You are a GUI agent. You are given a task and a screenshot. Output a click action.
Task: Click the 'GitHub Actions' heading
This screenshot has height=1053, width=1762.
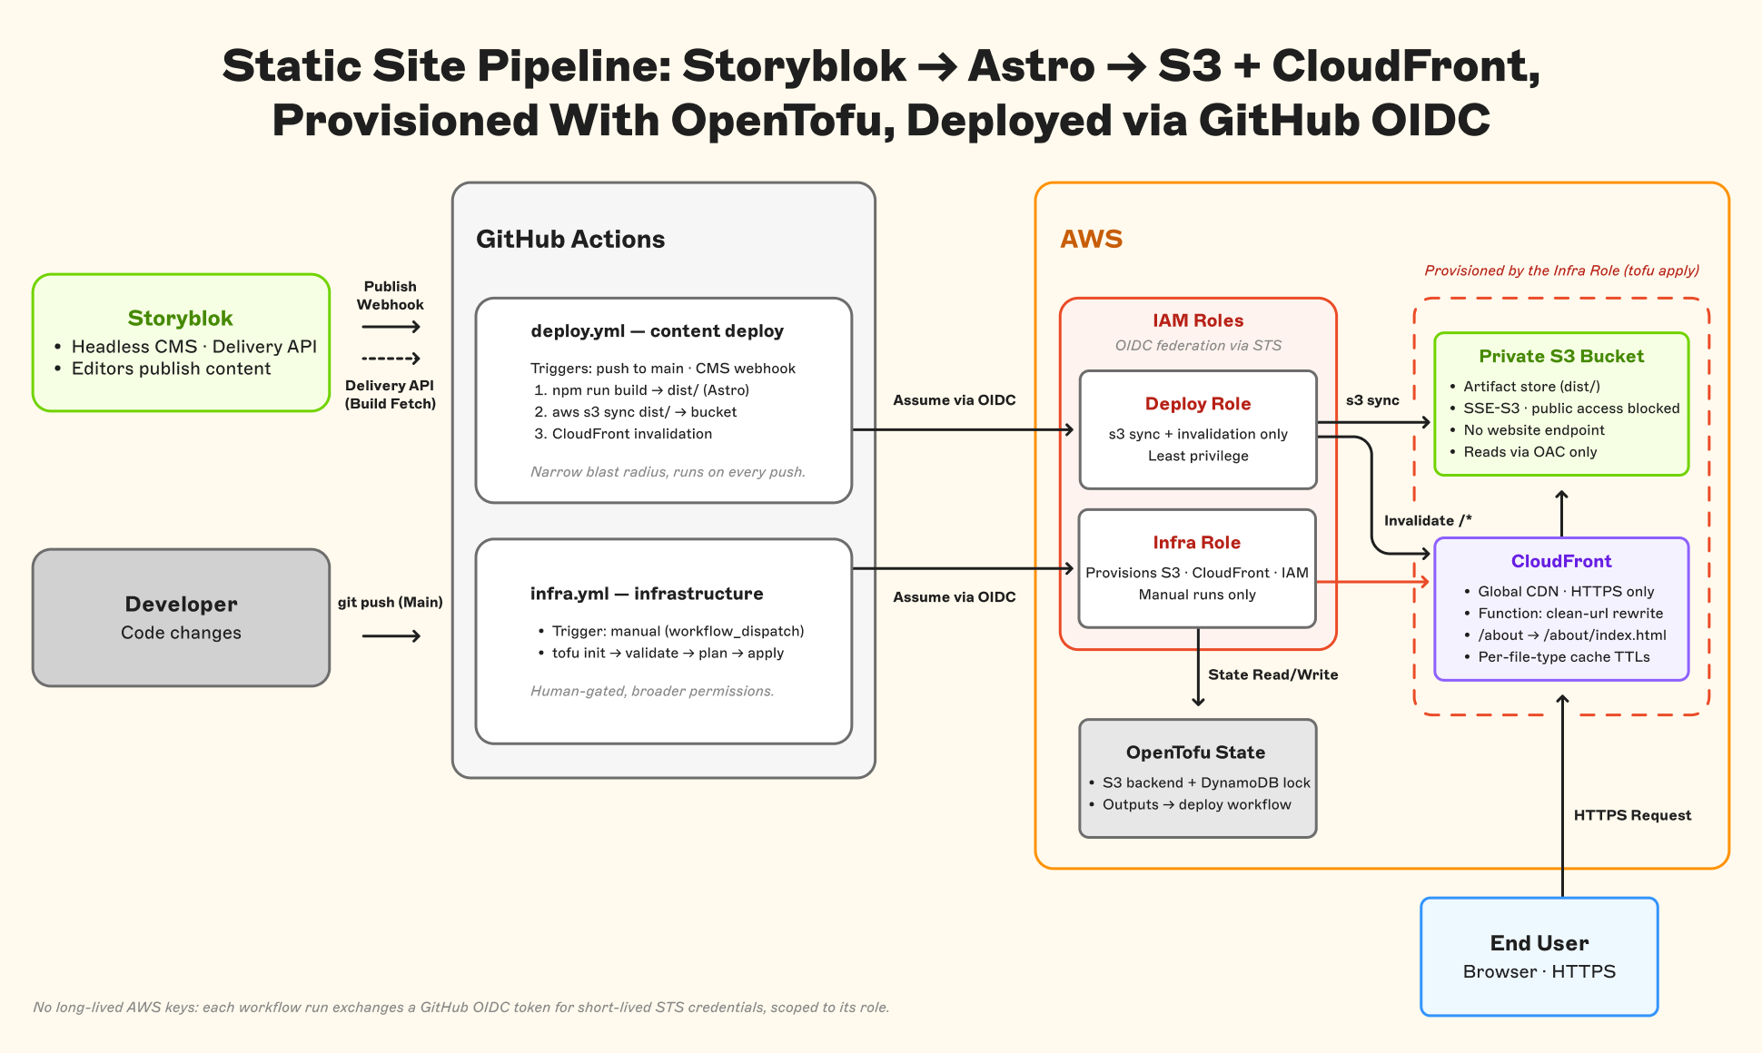pyautogui.click(x=570, y=240)
